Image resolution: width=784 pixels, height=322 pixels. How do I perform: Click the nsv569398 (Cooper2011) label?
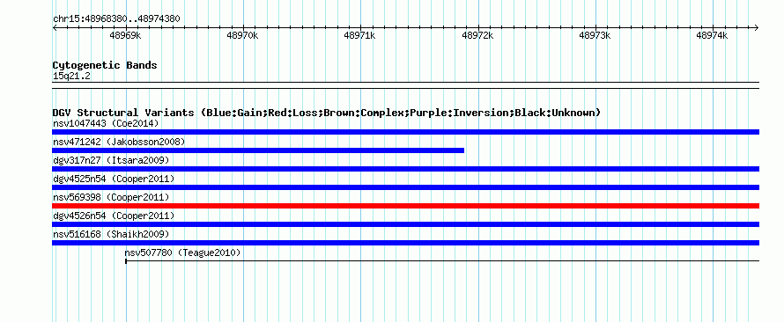111,197
